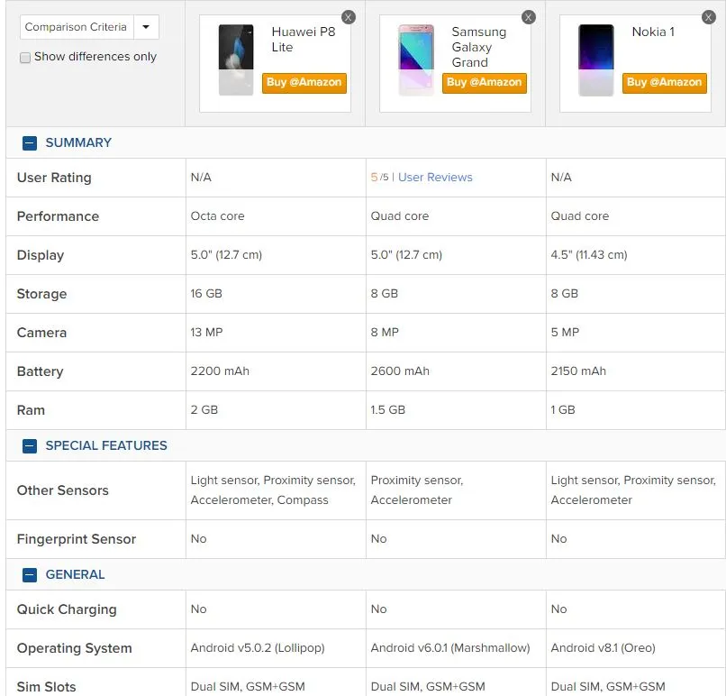Click the 1.5 GB Ram value
Screen dimensions: 726x696
(x=387, y=410)
